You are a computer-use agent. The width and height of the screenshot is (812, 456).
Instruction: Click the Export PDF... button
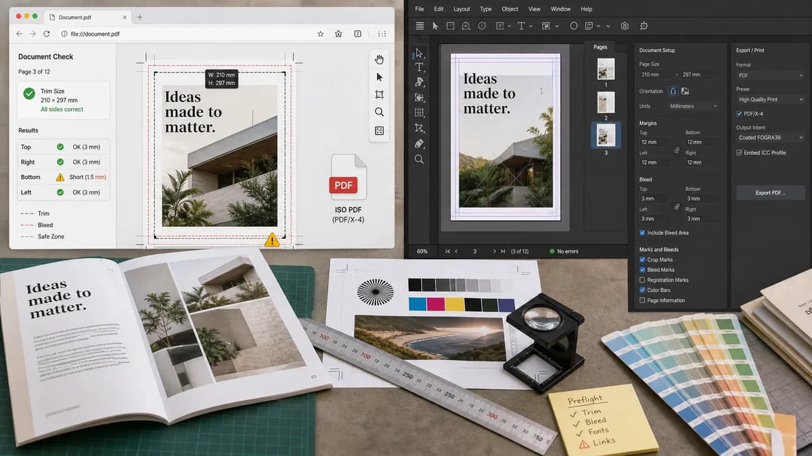click(771, 193)
